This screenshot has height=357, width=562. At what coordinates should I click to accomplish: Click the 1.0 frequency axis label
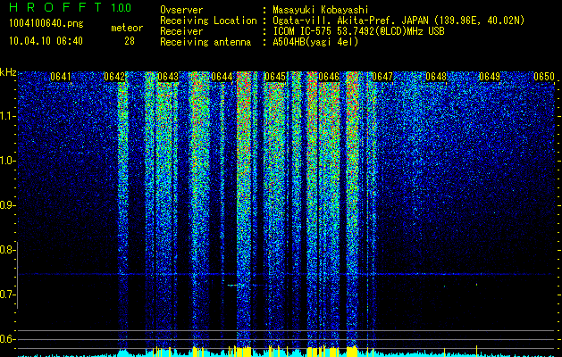pyautogui.click(x=7, y=161)
